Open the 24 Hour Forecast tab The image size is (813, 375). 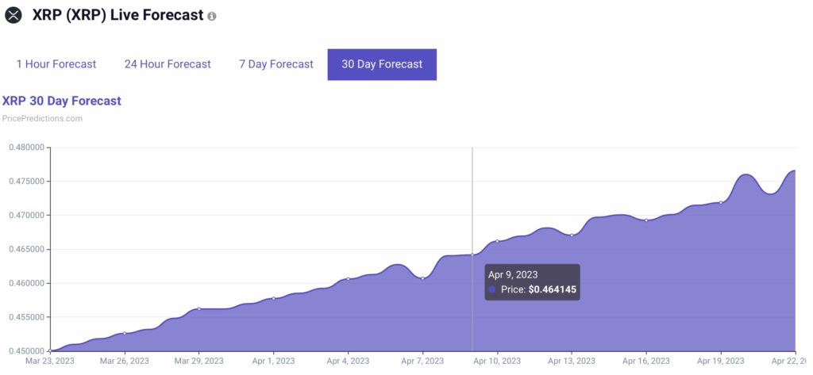click(x=168, y=64)
